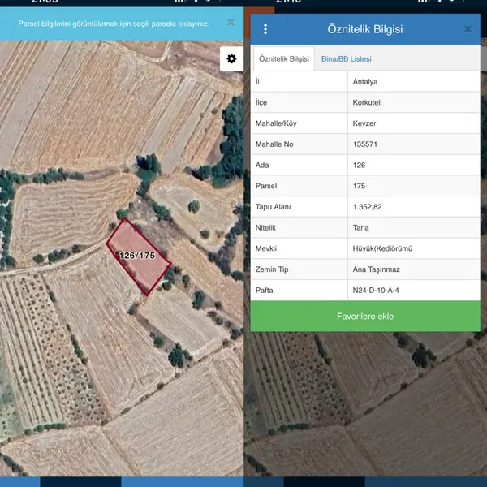Close the Öznitelik Bilgisi panel
This screenshot has height=487, width=487.
tap(468, 29)
